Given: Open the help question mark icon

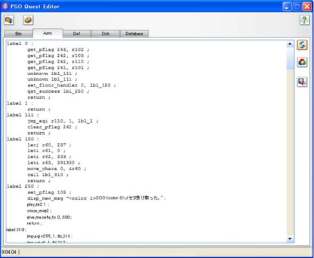Looking at the screenshot, I should (x=304, y=20).
